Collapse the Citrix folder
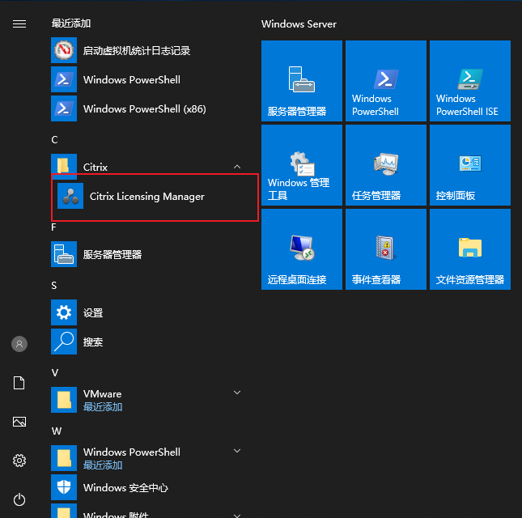Image resolution: width=522 pixels, height=518 pixels. point(237,168)
